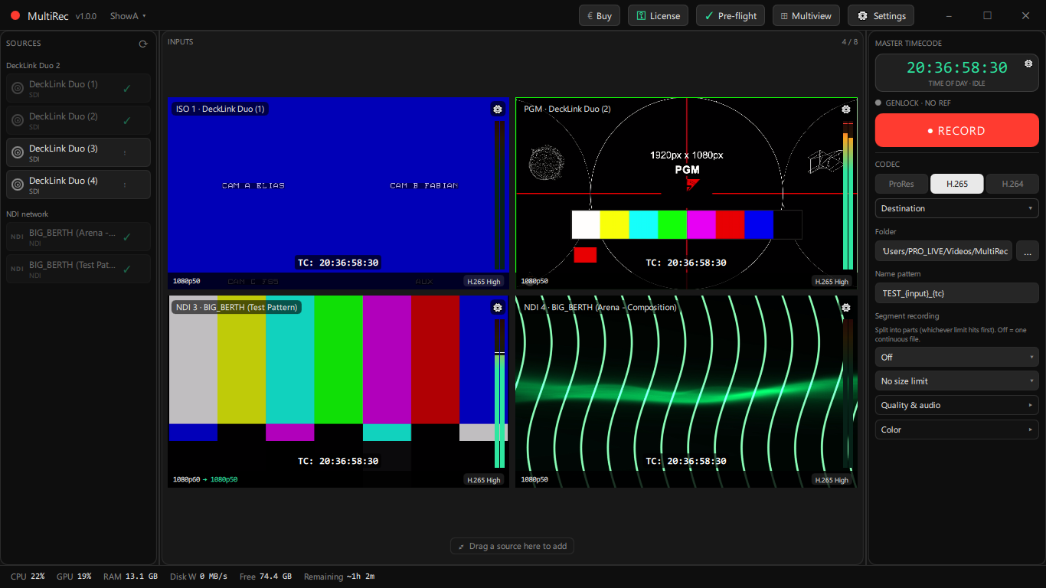
Task: Open the License dialog
Action: pyautogui.click(x=658, y=15)
